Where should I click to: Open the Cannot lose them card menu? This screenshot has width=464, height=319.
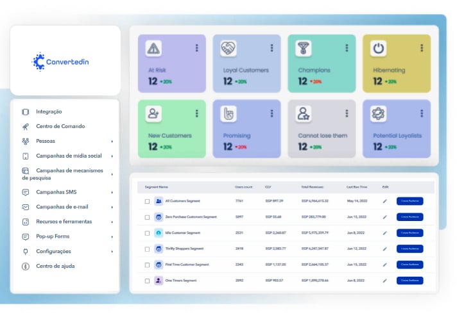point(347,114)
